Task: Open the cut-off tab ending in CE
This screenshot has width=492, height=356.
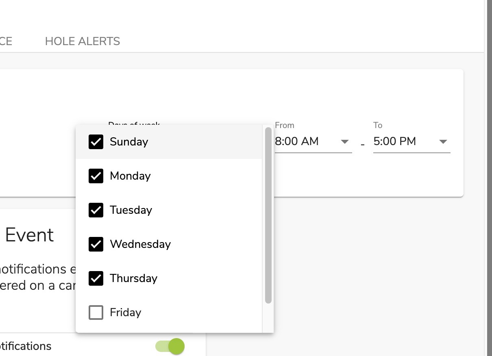Action: (x=6, y=41)
